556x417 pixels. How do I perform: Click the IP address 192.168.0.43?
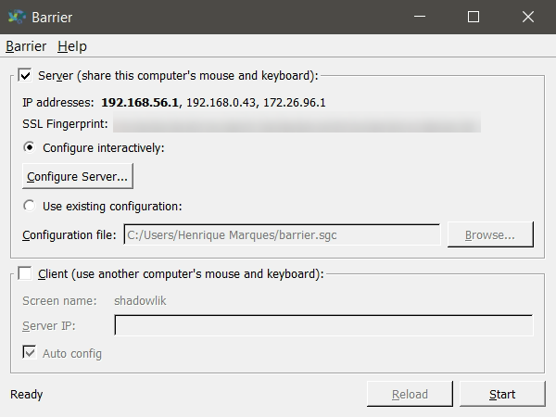(x=221, y=103)
